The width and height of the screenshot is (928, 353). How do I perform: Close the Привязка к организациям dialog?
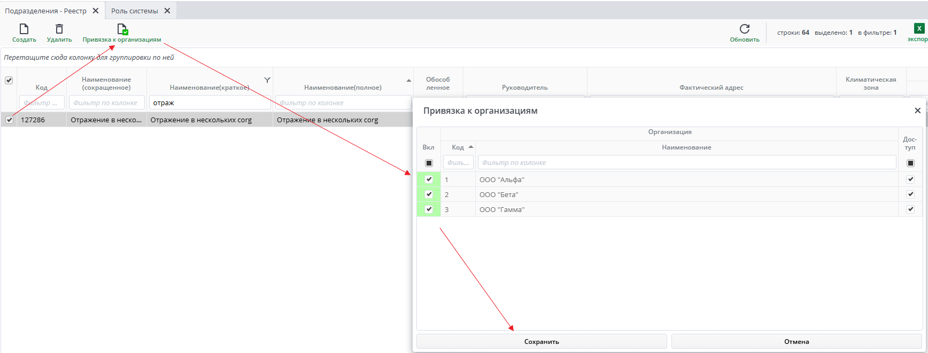[917, 111]
